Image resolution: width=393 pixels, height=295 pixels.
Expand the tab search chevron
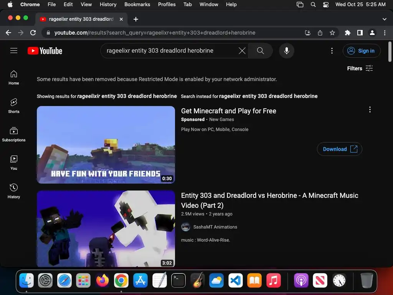click(x=384, y=19)
